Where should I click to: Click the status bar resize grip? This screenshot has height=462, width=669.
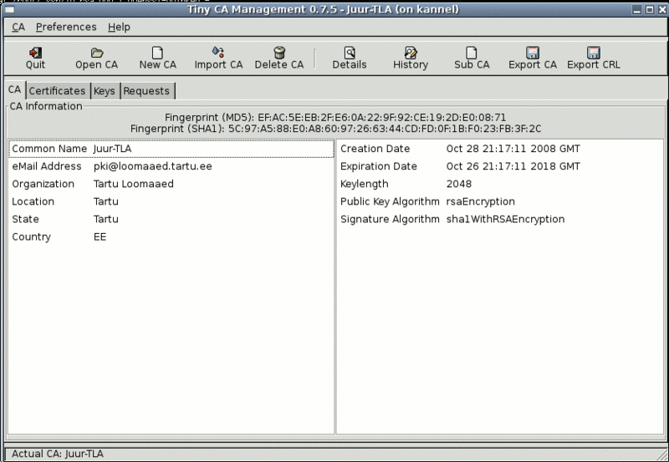[661, 454]
